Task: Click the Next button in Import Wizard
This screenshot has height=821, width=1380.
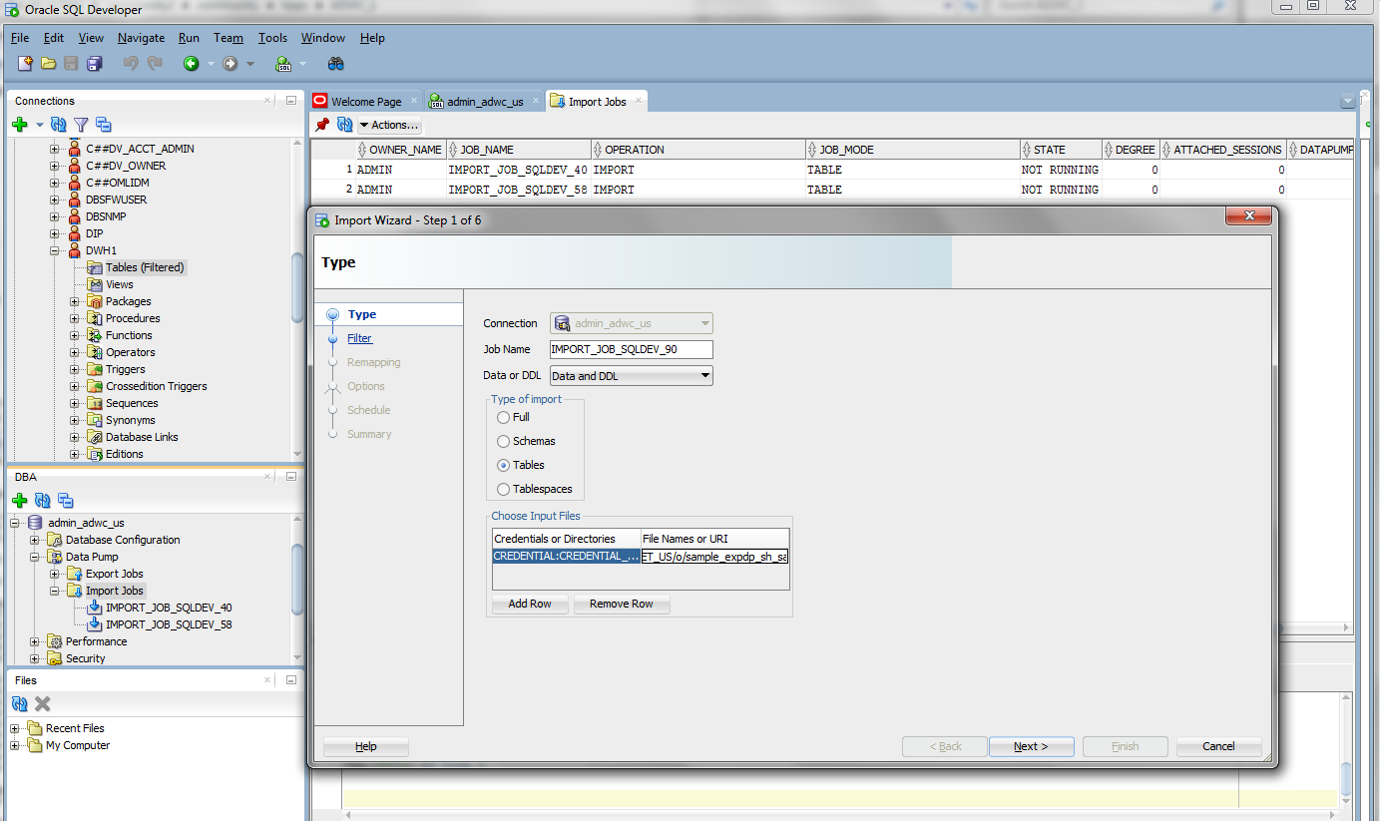Action: 1031,746
